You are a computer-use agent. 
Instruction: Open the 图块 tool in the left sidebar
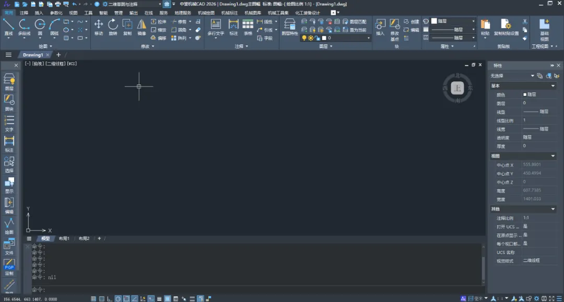pyautogui.click(x=9, y=103)
